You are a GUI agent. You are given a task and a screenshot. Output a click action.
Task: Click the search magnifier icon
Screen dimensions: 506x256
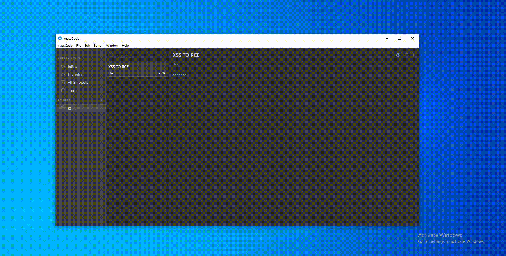[x=112, y=55]
